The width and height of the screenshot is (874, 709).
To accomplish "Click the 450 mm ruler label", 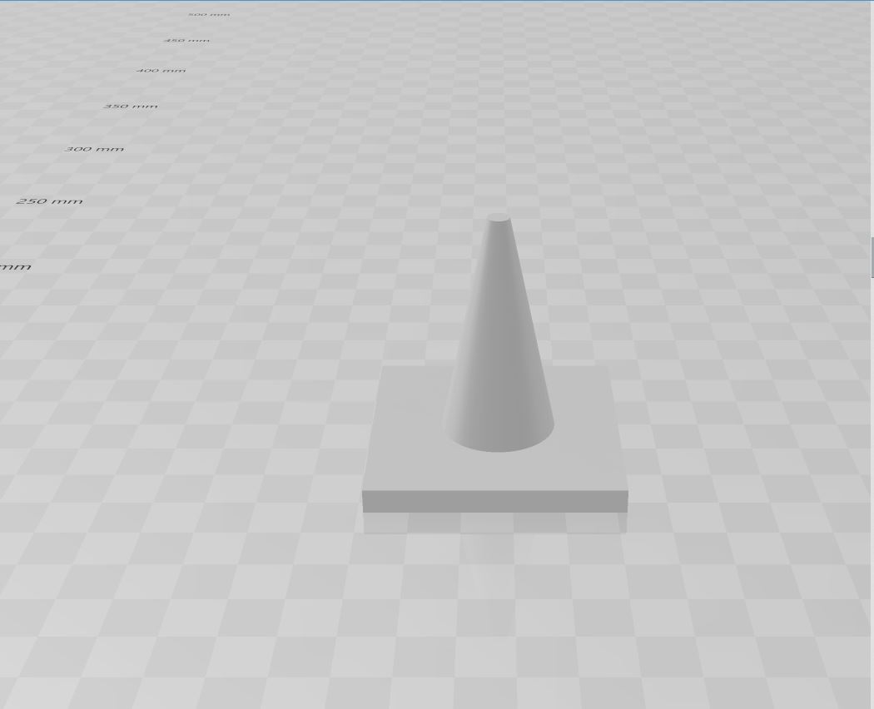I will [186, 39].
